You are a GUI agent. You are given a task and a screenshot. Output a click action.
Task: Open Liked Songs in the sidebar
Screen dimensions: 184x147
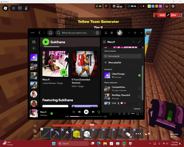pos(34,57)
